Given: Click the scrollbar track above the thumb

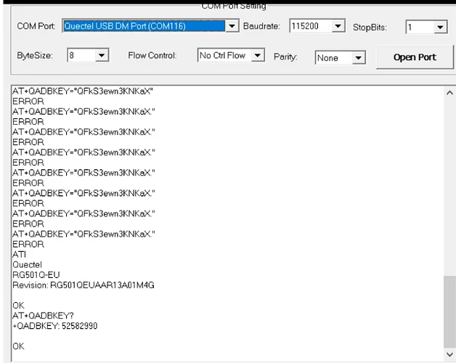Looking at the screenshot, I should [449, 181].
